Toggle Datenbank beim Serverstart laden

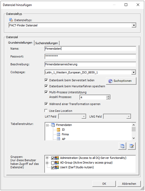(46, 80)
